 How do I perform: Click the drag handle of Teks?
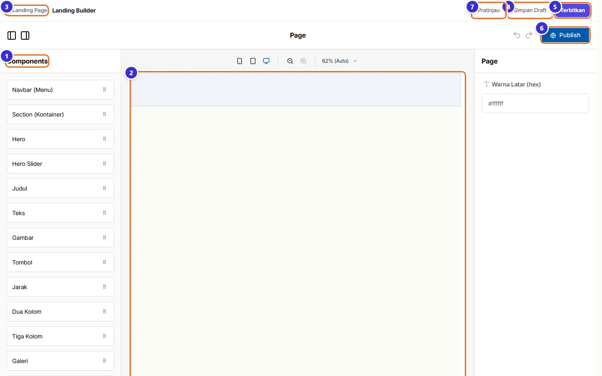pos(105,213)
